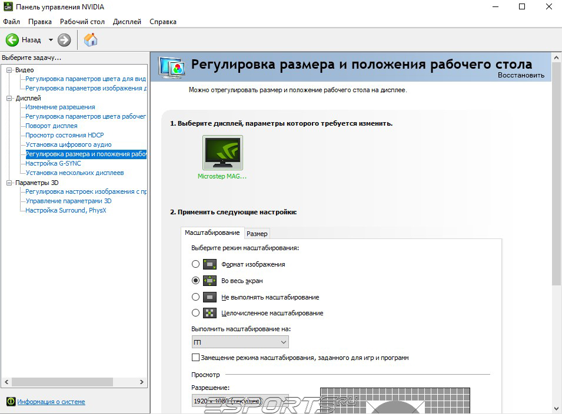The width and height of the screenshot is (562, 414).
Task: Click main panel scroll up arrow
Action: (x=556, y=58)
